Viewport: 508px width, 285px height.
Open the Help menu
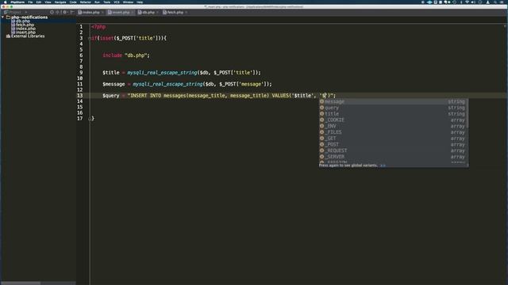140,2
